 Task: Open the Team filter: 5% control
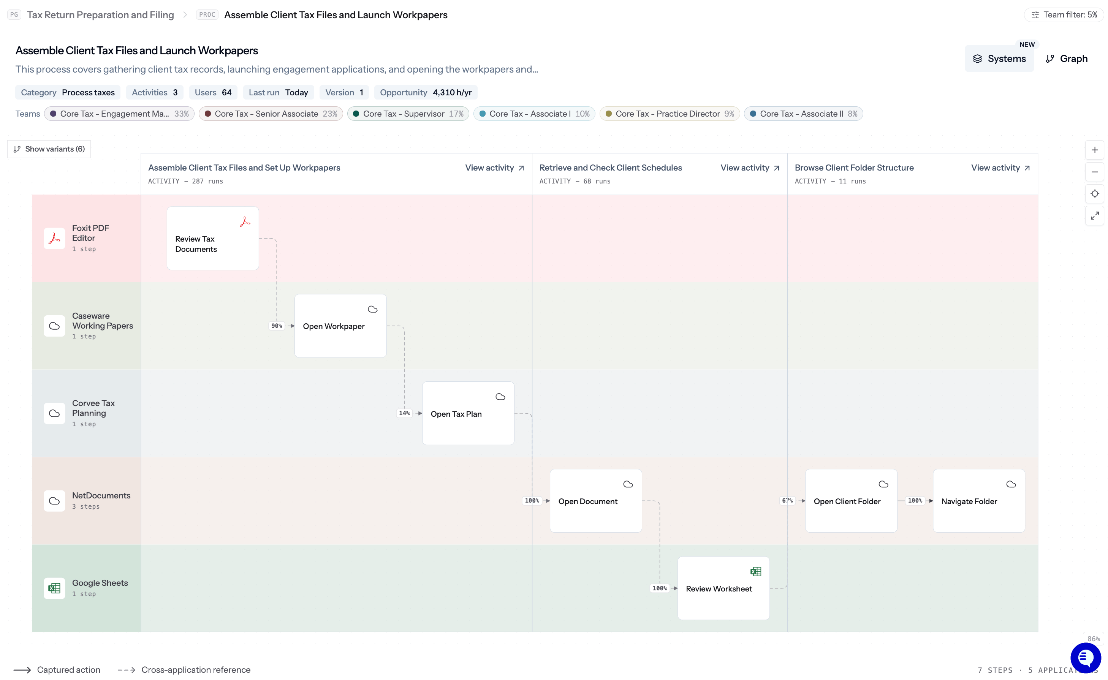click(1064, 15)
